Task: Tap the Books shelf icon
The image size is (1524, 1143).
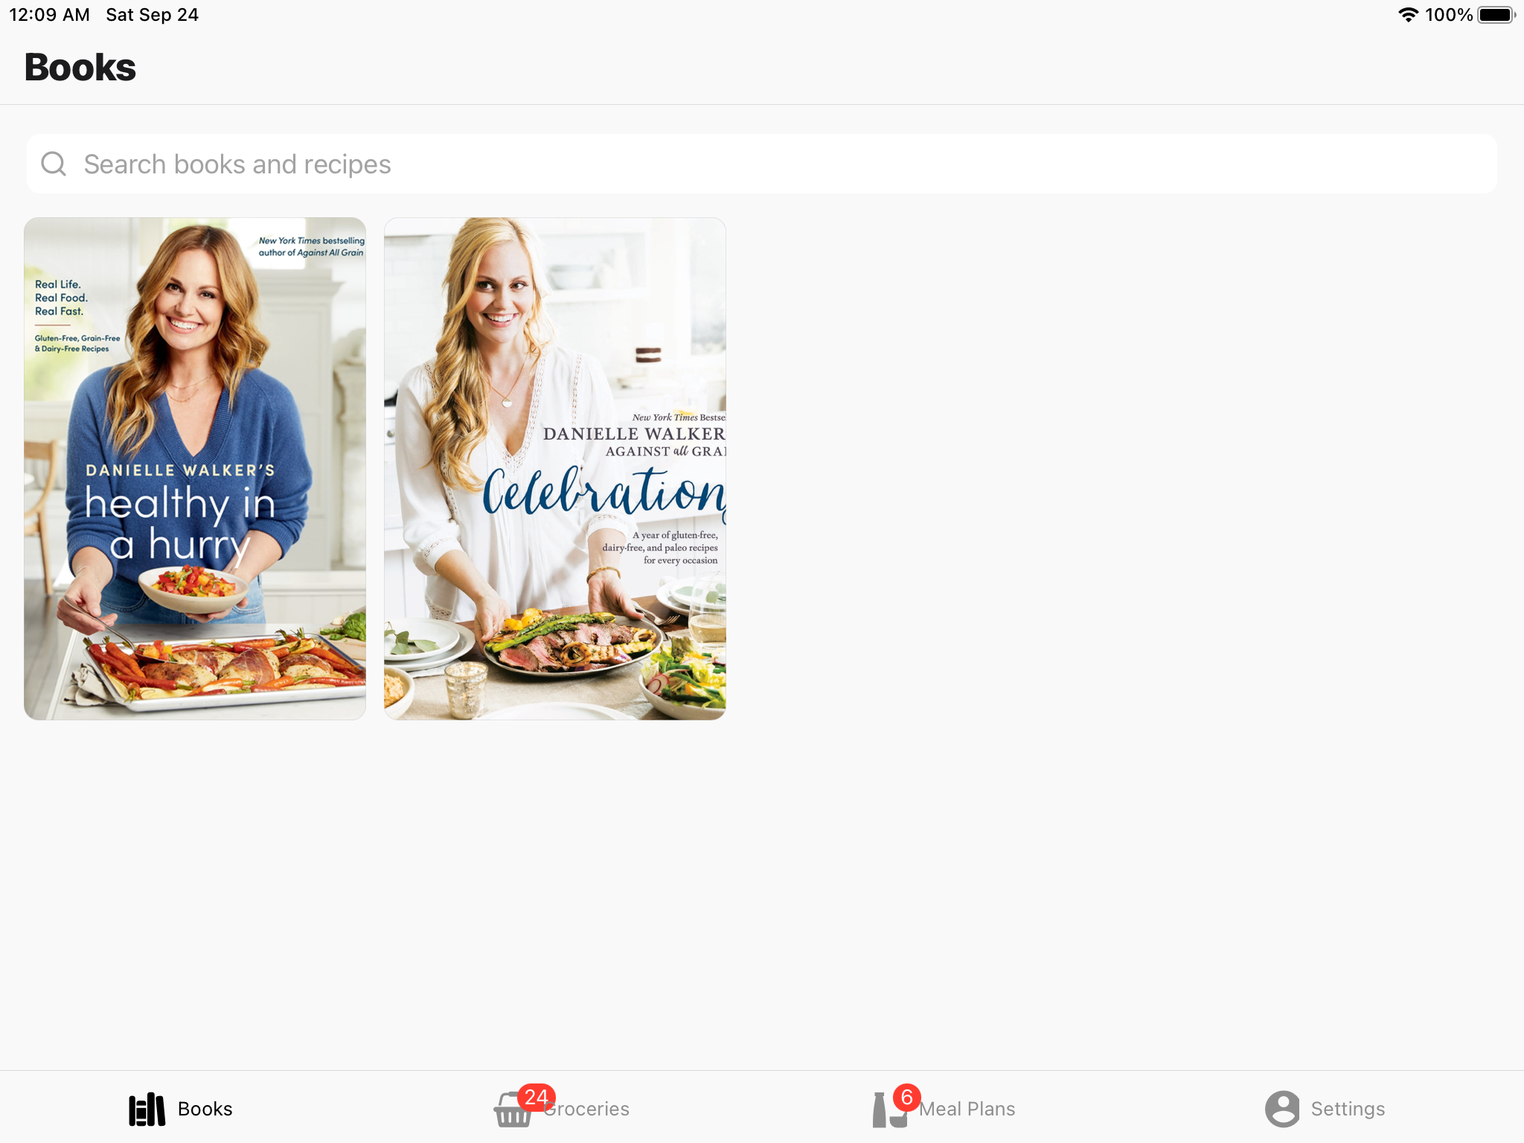Action: point(147,1110)
